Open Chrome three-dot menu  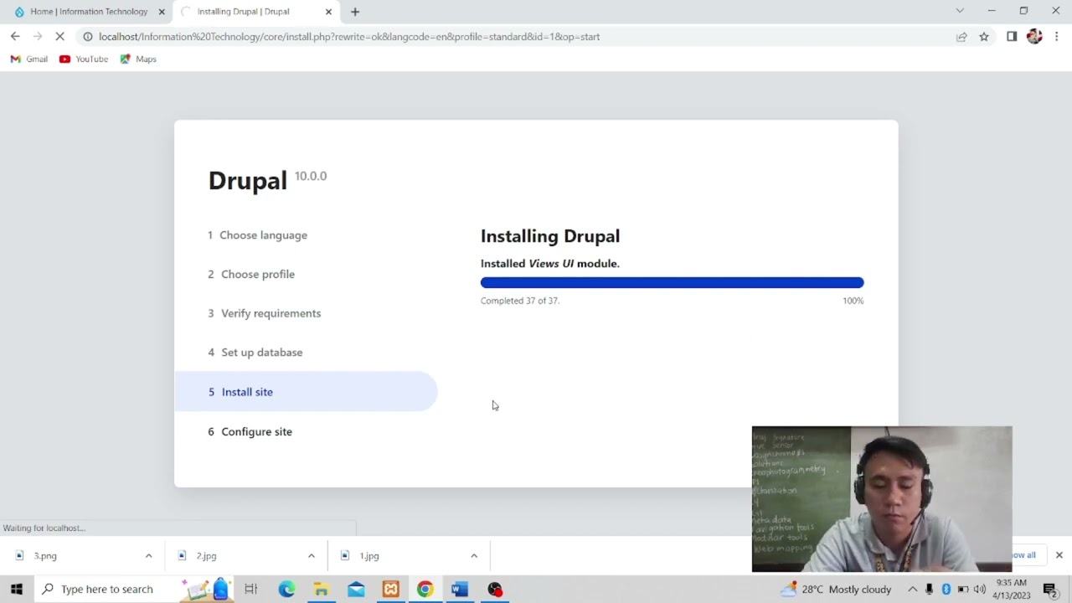[1057, 37]
